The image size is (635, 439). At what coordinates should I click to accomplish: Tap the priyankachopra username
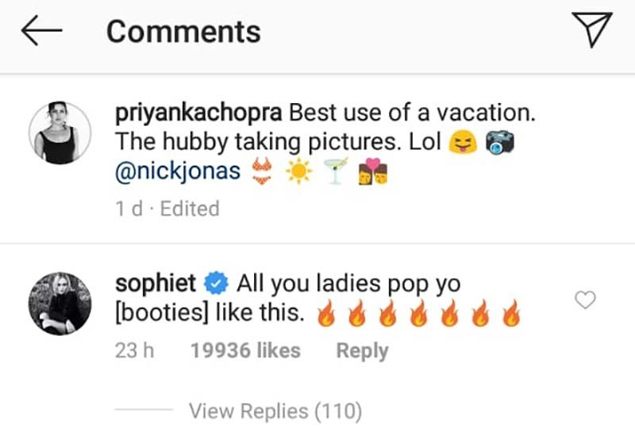click(x=198, y=113)
